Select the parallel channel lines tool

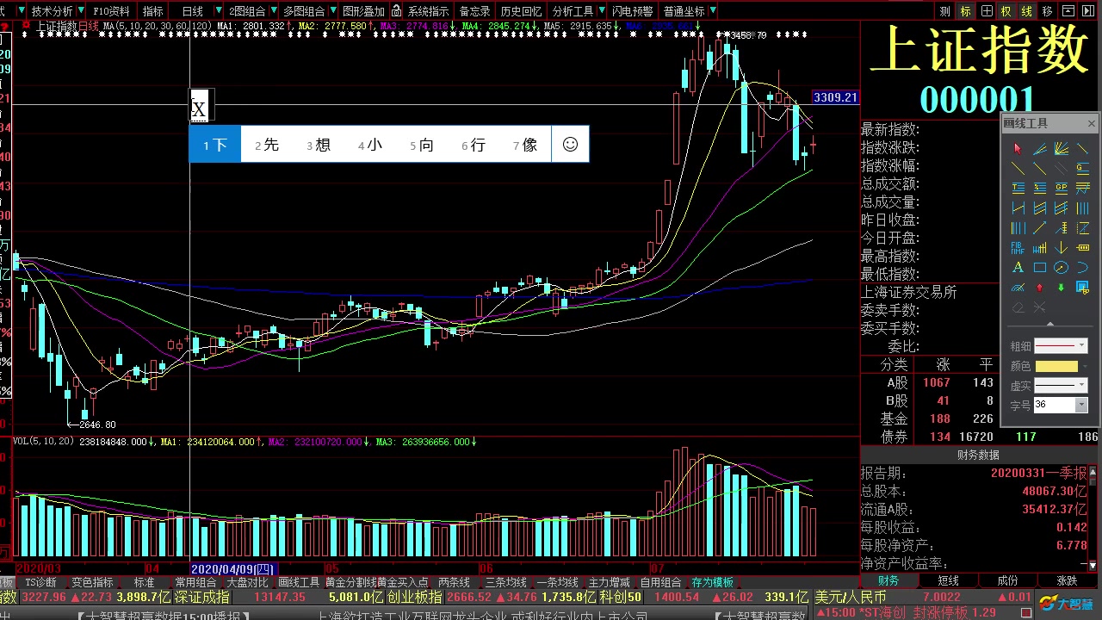pos(1040,208)
